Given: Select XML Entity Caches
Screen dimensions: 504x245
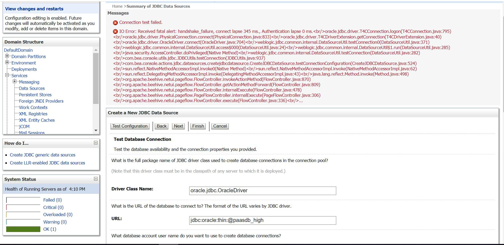Looking at the screenshot, I should (x=37, y=120).
